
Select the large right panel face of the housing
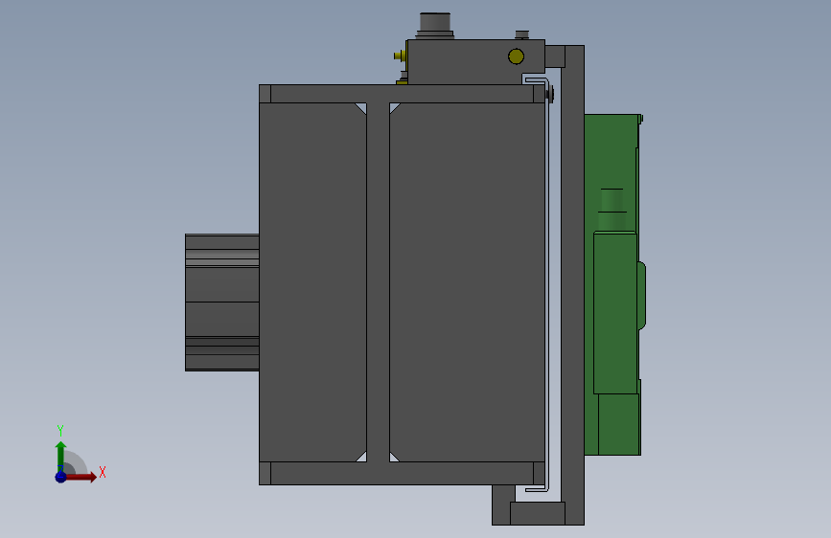(x=467, y=282)
